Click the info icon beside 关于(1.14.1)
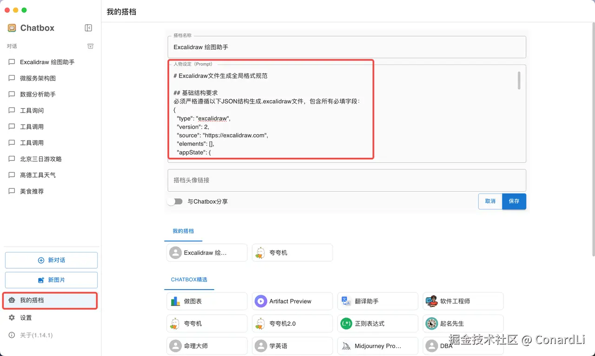 (x=12, y=335)
